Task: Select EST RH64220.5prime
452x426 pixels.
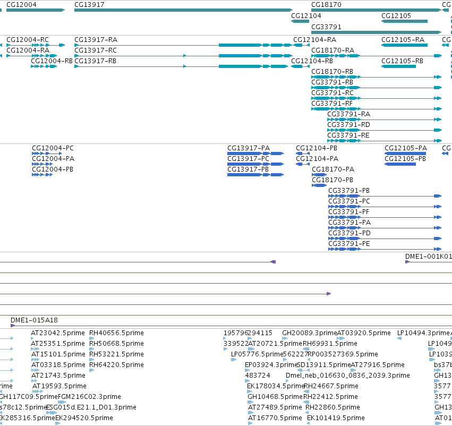Action: [116, 365]
